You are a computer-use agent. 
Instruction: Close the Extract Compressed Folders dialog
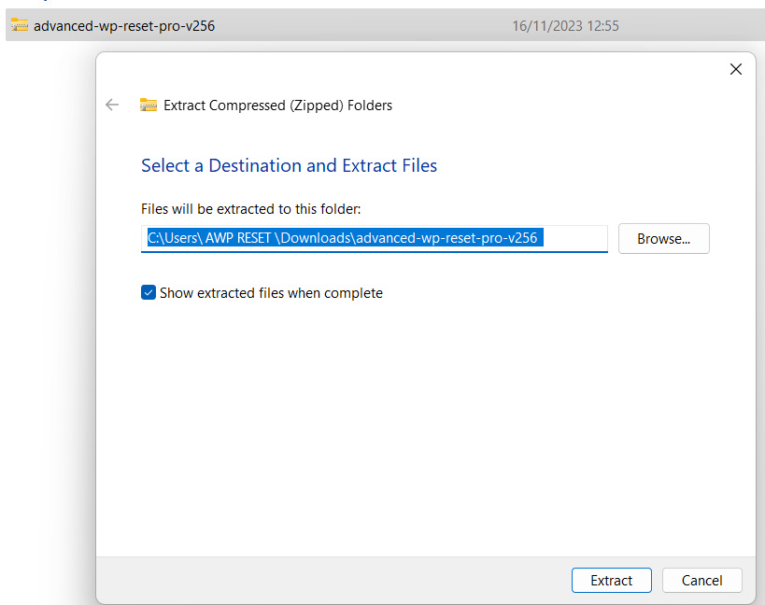736,69
